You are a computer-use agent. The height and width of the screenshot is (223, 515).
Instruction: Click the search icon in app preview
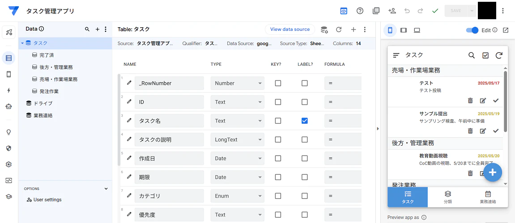[472, 55]
